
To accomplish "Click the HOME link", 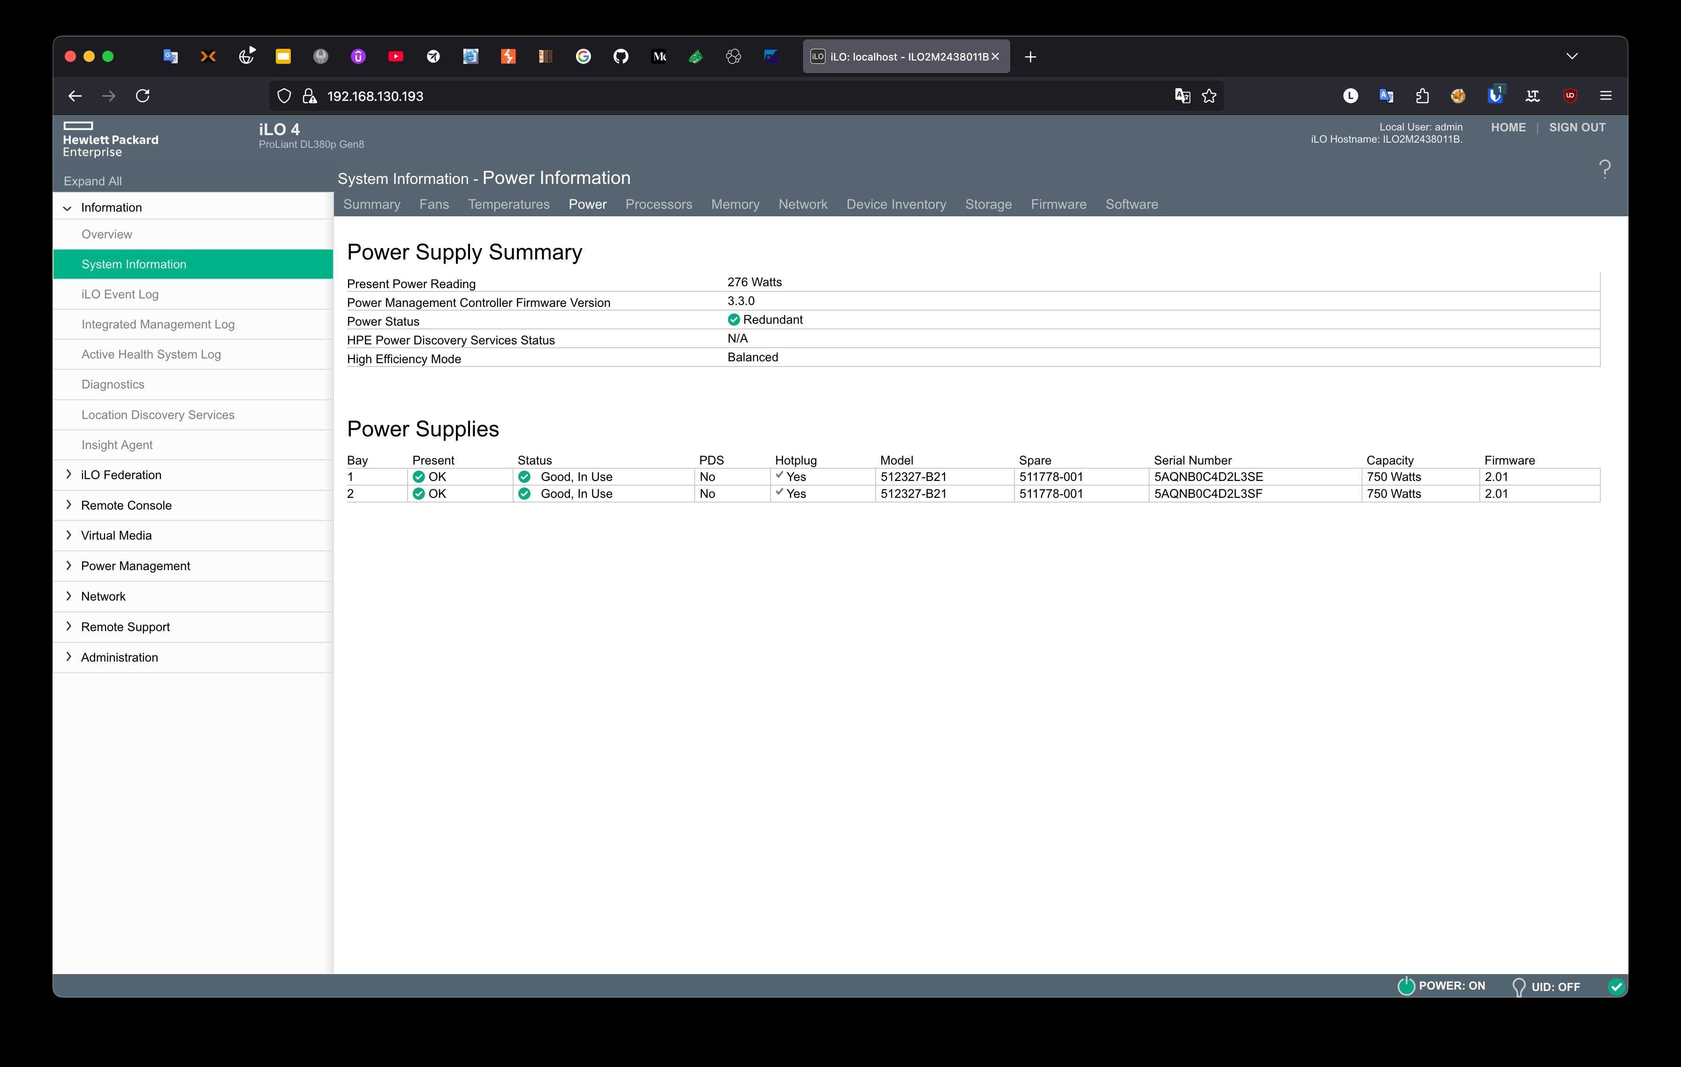I will pos(1508,127).
